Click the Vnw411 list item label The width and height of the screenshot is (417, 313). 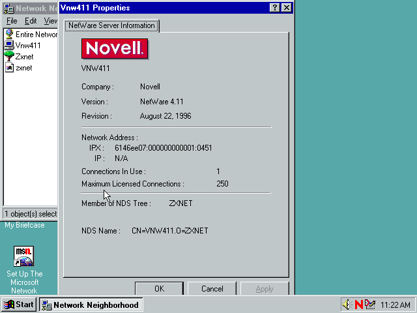coord(28,46)
